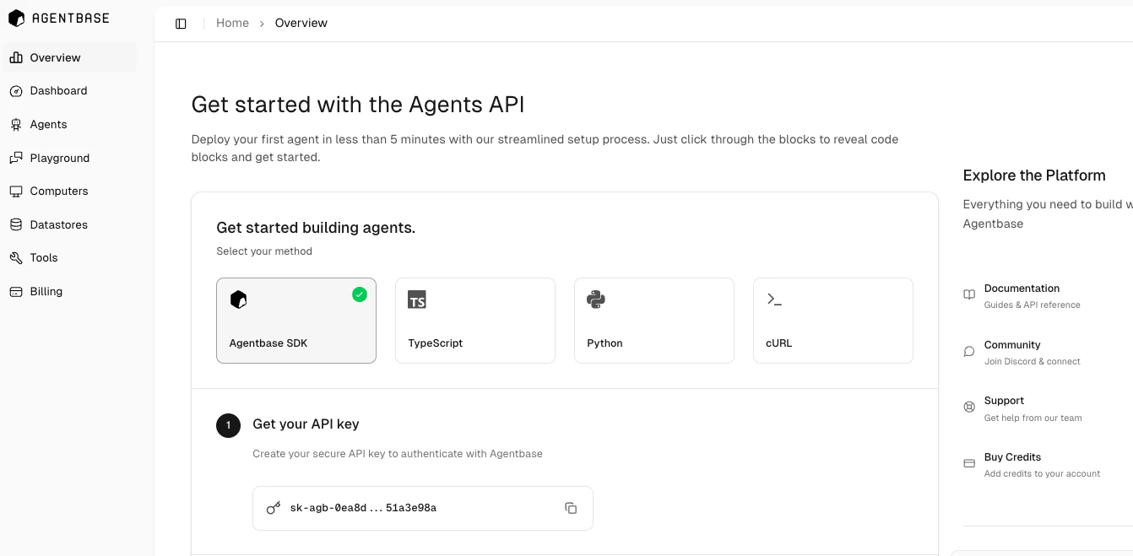
Task: Click the Overview breadcrumb
Action: (301, 24)
